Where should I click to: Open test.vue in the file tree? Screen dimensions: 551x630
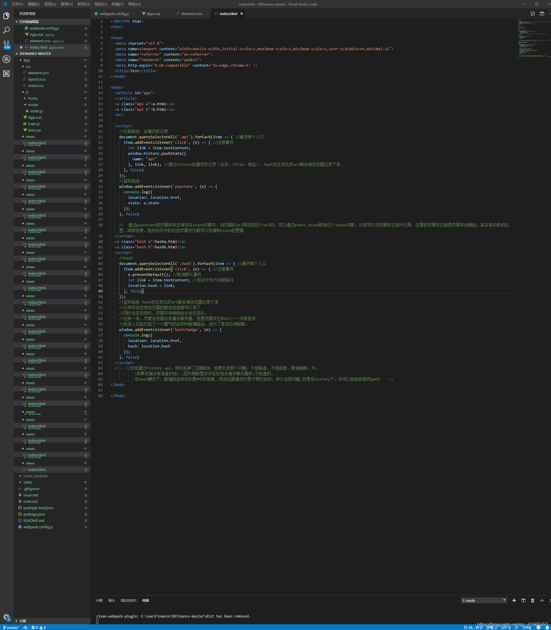coord(52,130)
